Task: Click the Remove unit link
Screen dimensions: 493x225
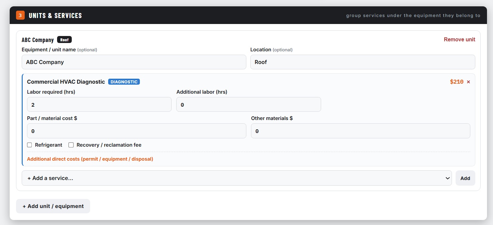Action: (x=459, y=39)
